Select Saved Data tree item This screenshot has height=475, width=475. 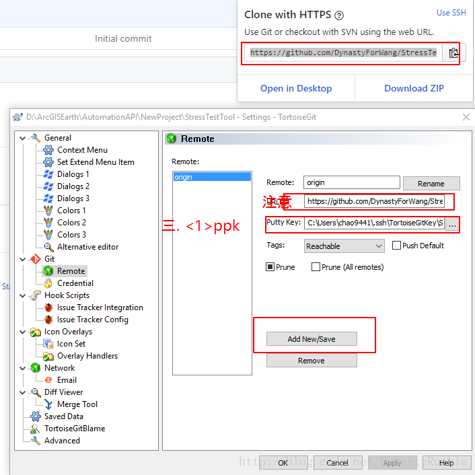(64, 416)
